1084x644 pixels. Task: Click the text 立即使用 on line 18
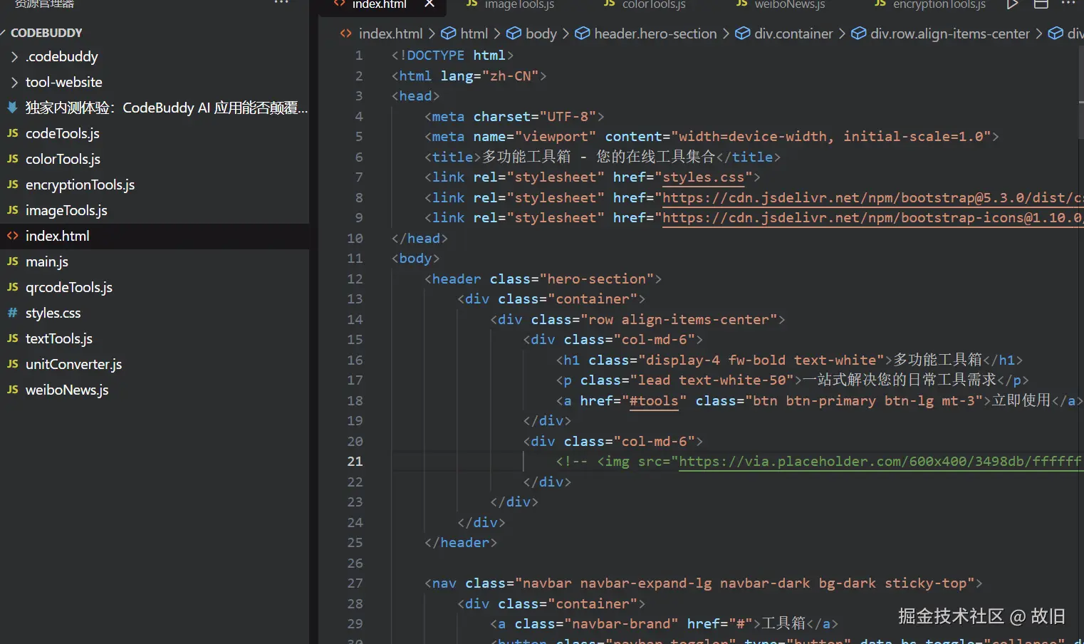1021,400
